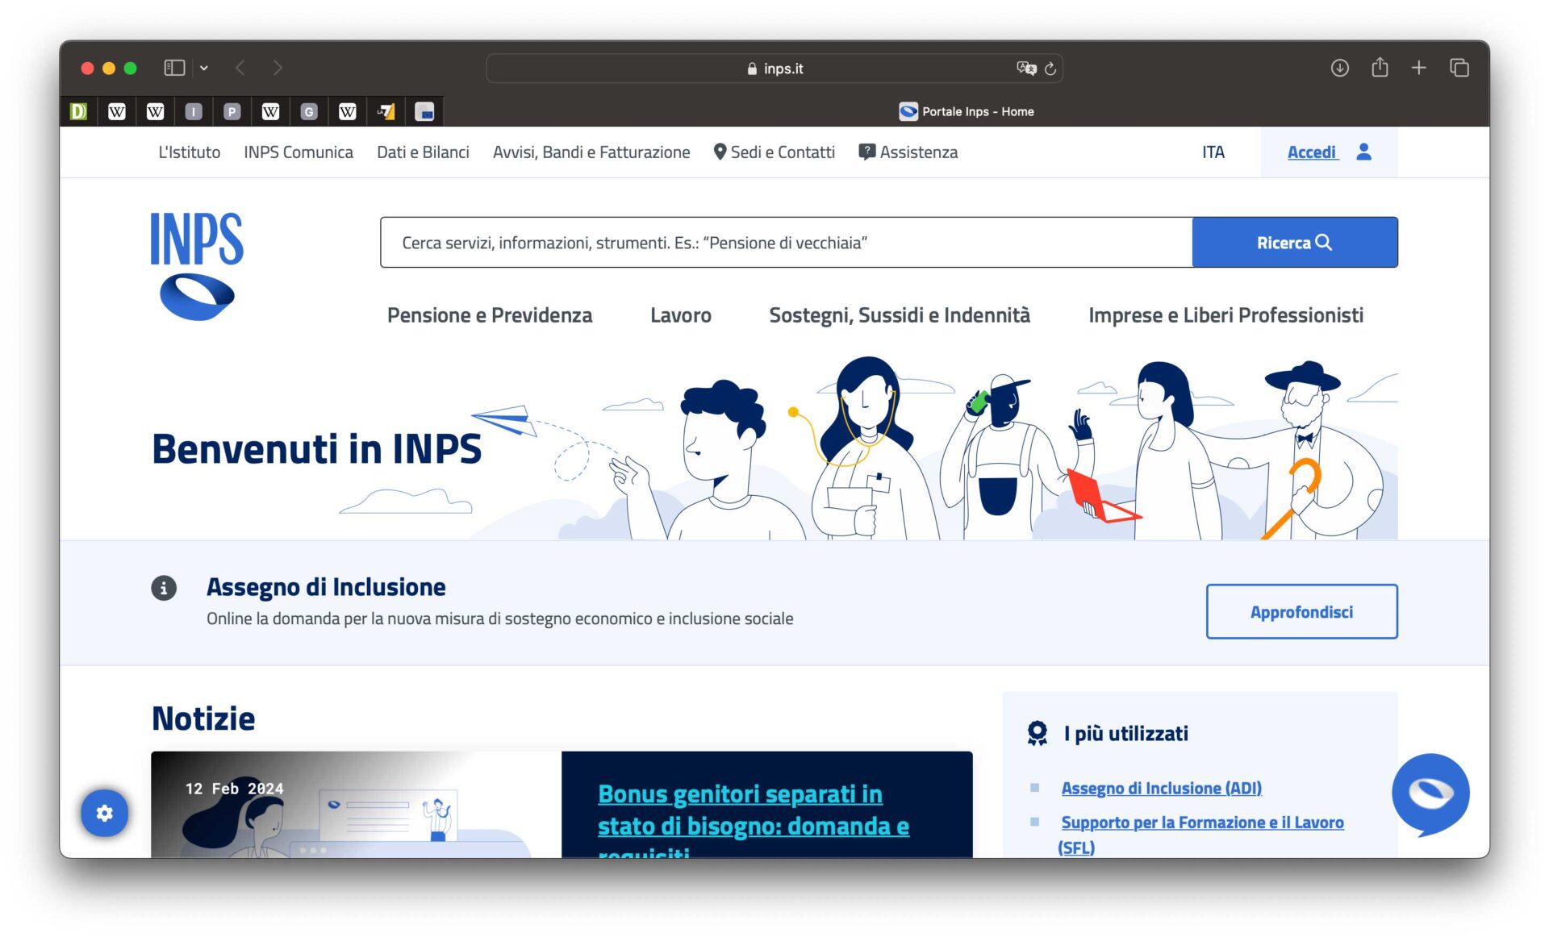This screenshot has width=1549, height=937.
Task: Share the page using the Share icon
Action: (x=1380, y=69)
